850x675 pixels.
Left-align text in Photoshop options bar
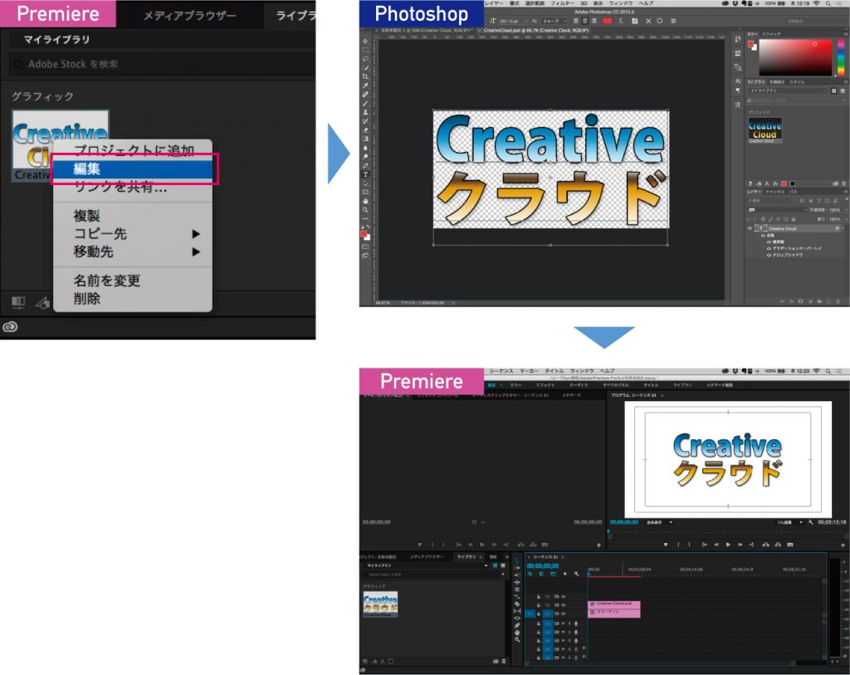576,21
